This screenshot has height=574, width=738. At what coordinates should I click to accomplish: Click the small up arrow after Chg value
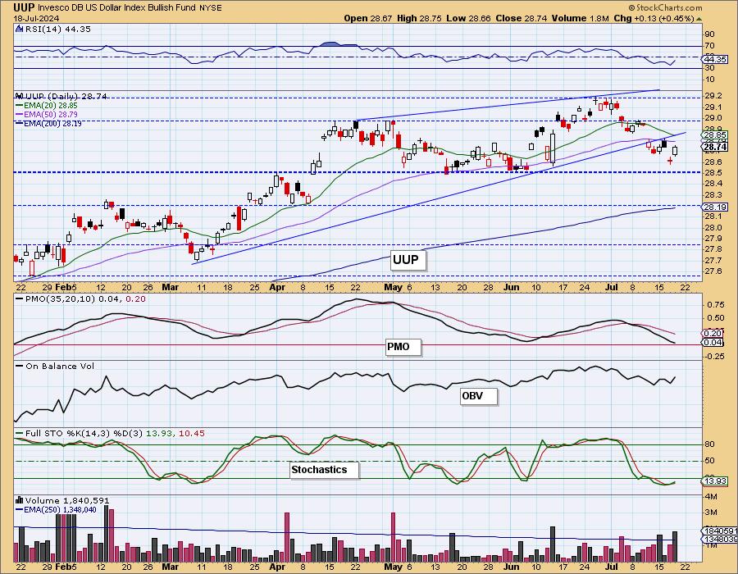pos(699,19)
